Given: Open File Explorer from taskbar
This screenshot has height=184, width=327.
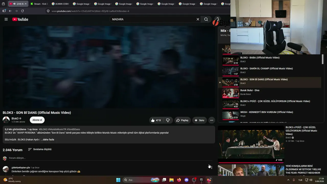Looking at the screenshot, I should [171, 180].
